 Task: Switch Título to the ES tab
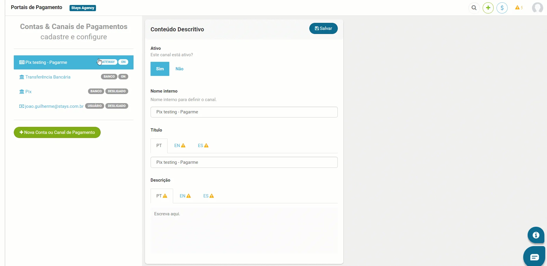click(x=203, y=146)
